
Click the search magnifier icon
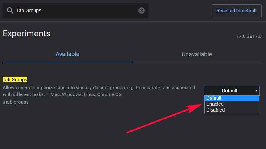[x=10, y=11]
